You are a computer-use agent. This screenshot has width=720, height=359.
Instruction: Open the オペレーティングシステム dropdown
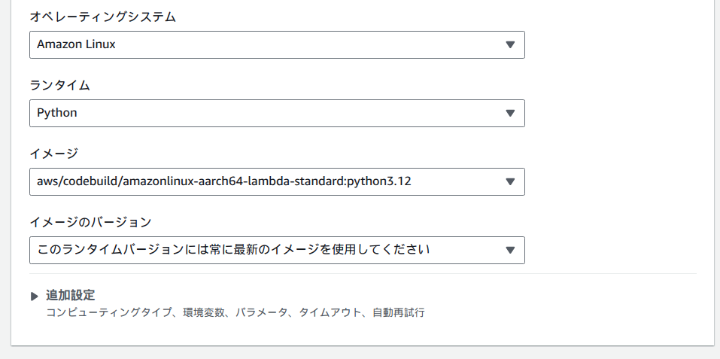click(277, 44)
